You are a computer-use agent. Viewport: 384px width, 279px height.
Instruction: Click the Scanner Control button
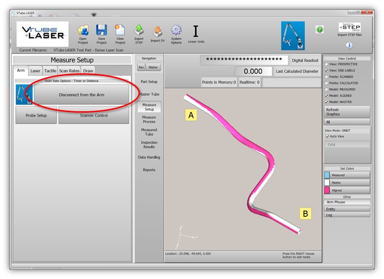tap(94, 115)
